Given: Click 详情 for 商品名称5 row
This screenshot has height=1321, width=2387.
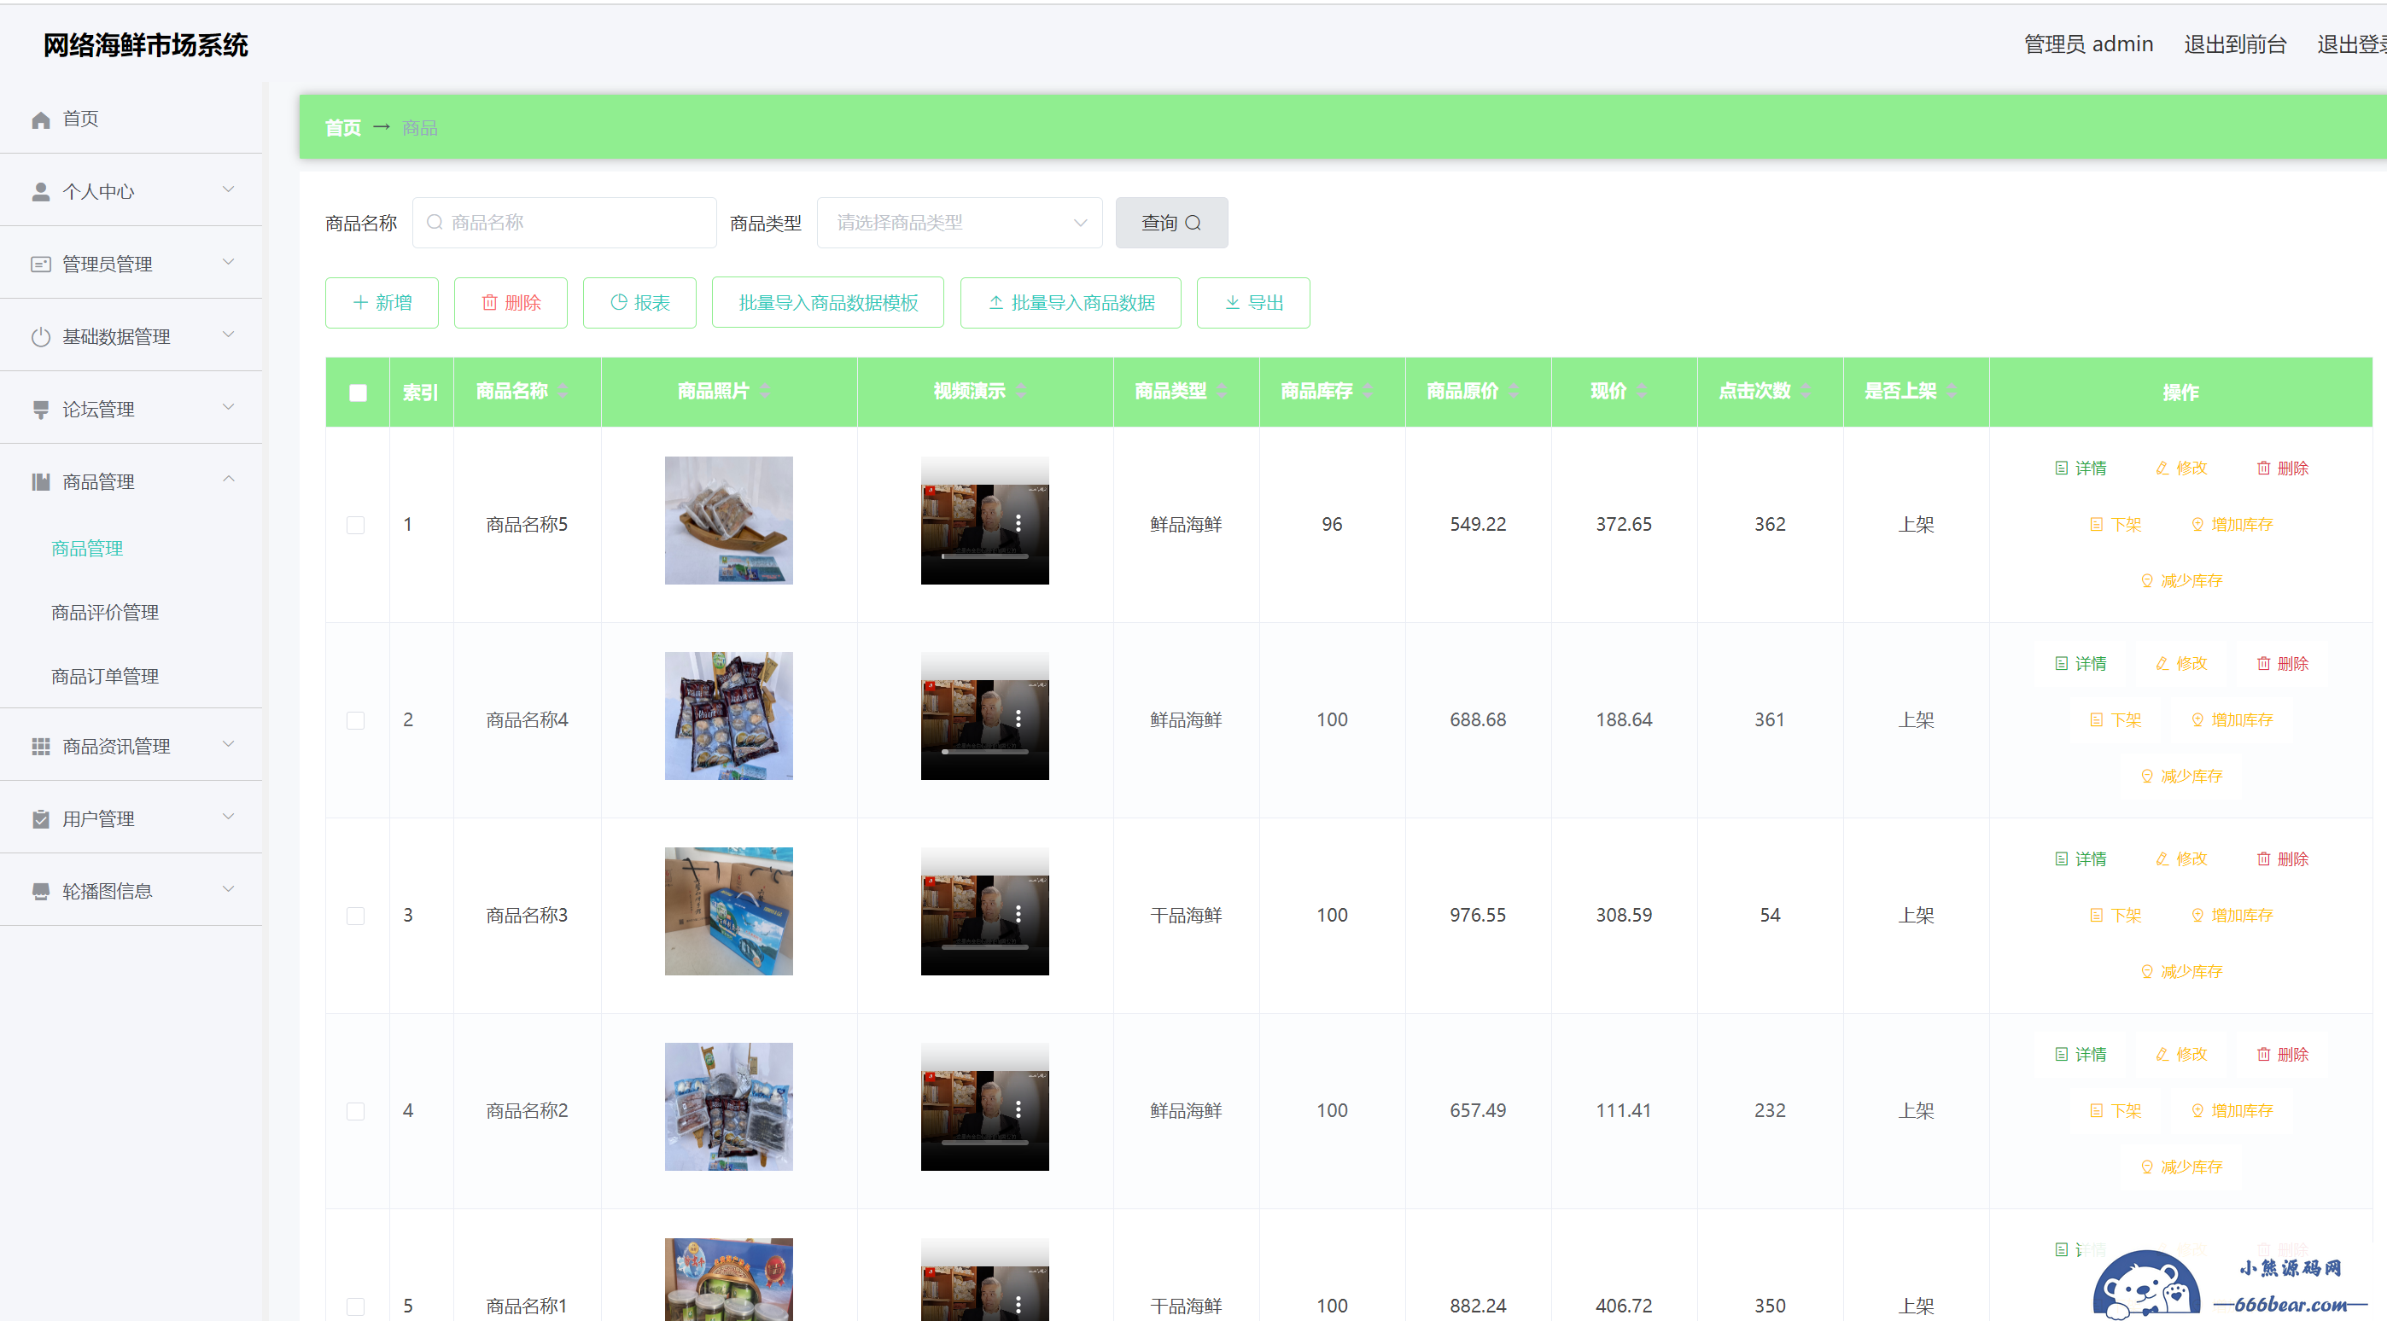Looking at the screenshot, I should 2081,468.
